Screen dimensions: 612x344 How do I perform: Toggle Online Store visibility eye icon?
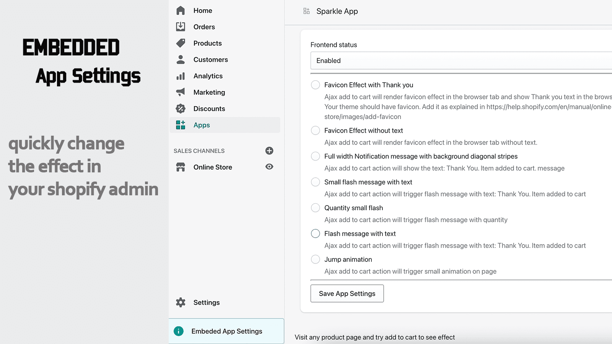click(x=269, y=167)
